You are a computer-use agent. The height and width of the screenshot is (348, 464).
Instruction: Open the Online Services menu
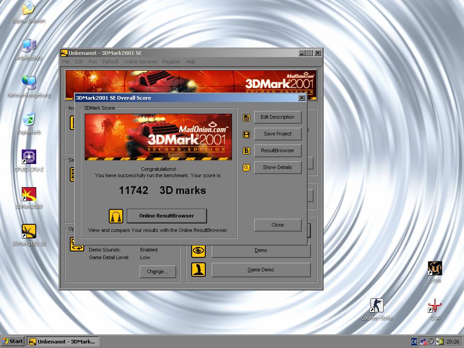click(x=140, y=62)
